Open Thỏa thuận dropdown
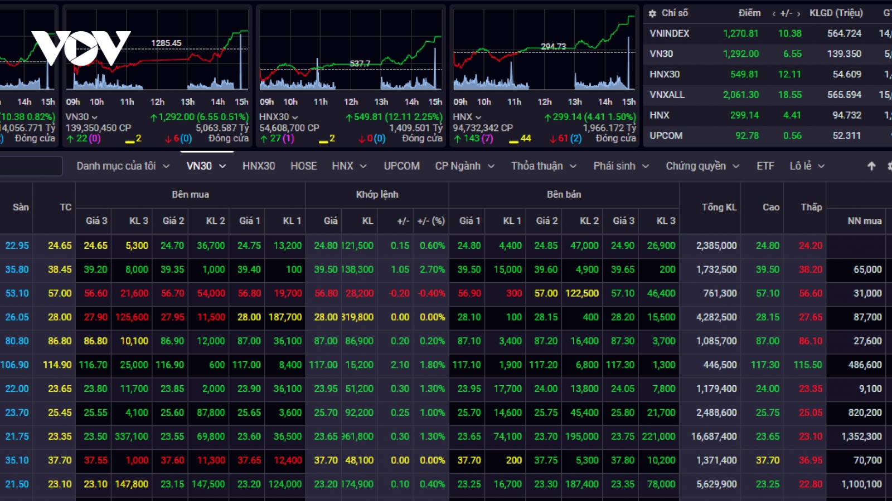This screenshot has width=892, height=501. click(573, 166)
